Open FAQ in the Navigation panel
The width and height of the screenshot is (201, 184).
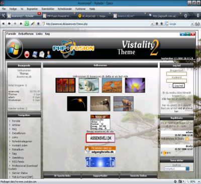point(15,129)
